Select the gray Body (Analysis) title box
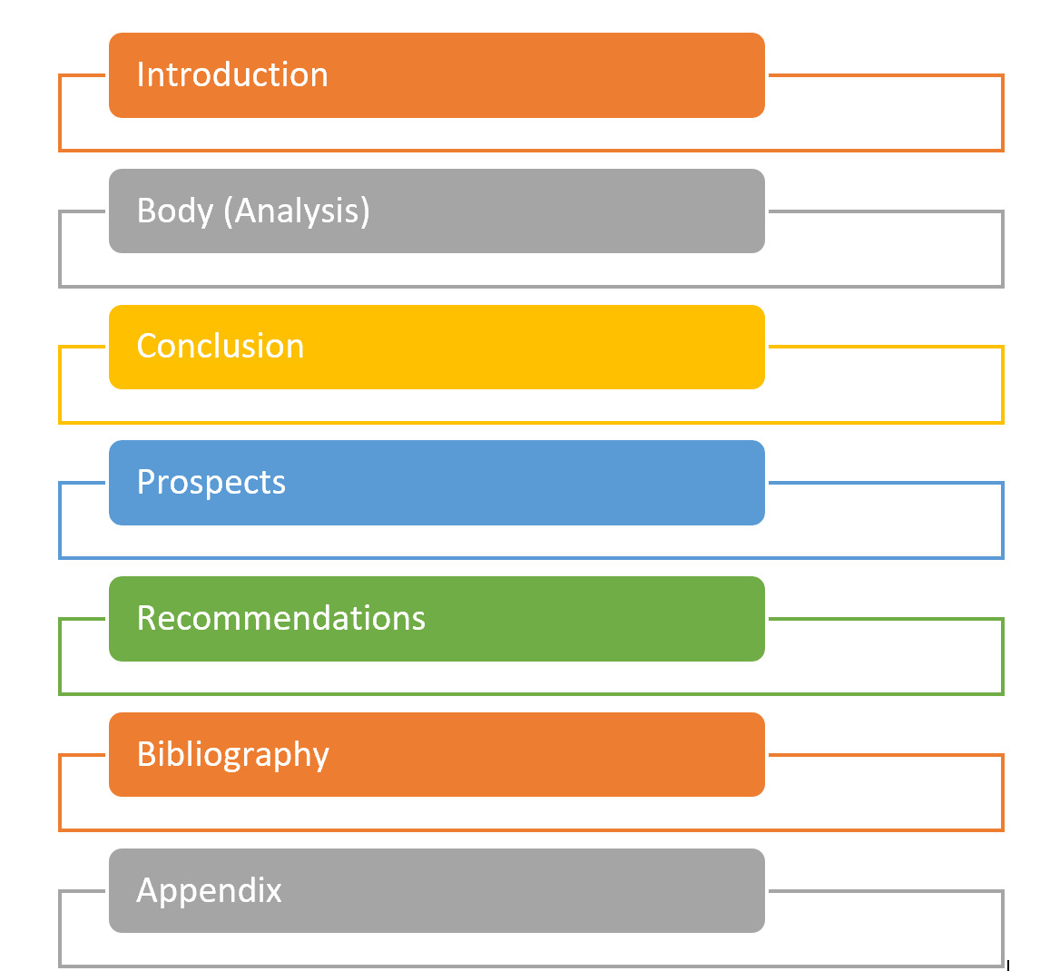1050x971 pixels. tap(437, 211)
